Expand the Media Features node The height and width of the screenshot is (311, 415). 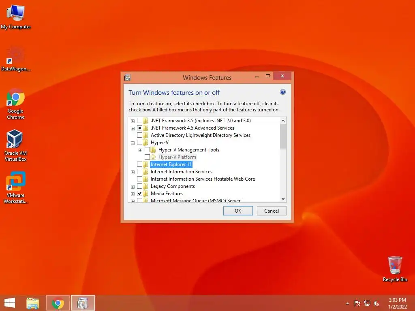coord(133,194)
